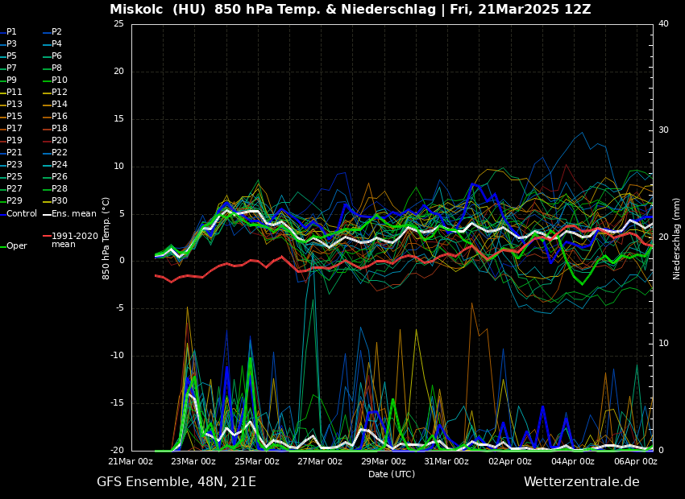The image size is (685, 499).
Task: Click the Niederschlag (mm) axis label
Action: (677, 237)
